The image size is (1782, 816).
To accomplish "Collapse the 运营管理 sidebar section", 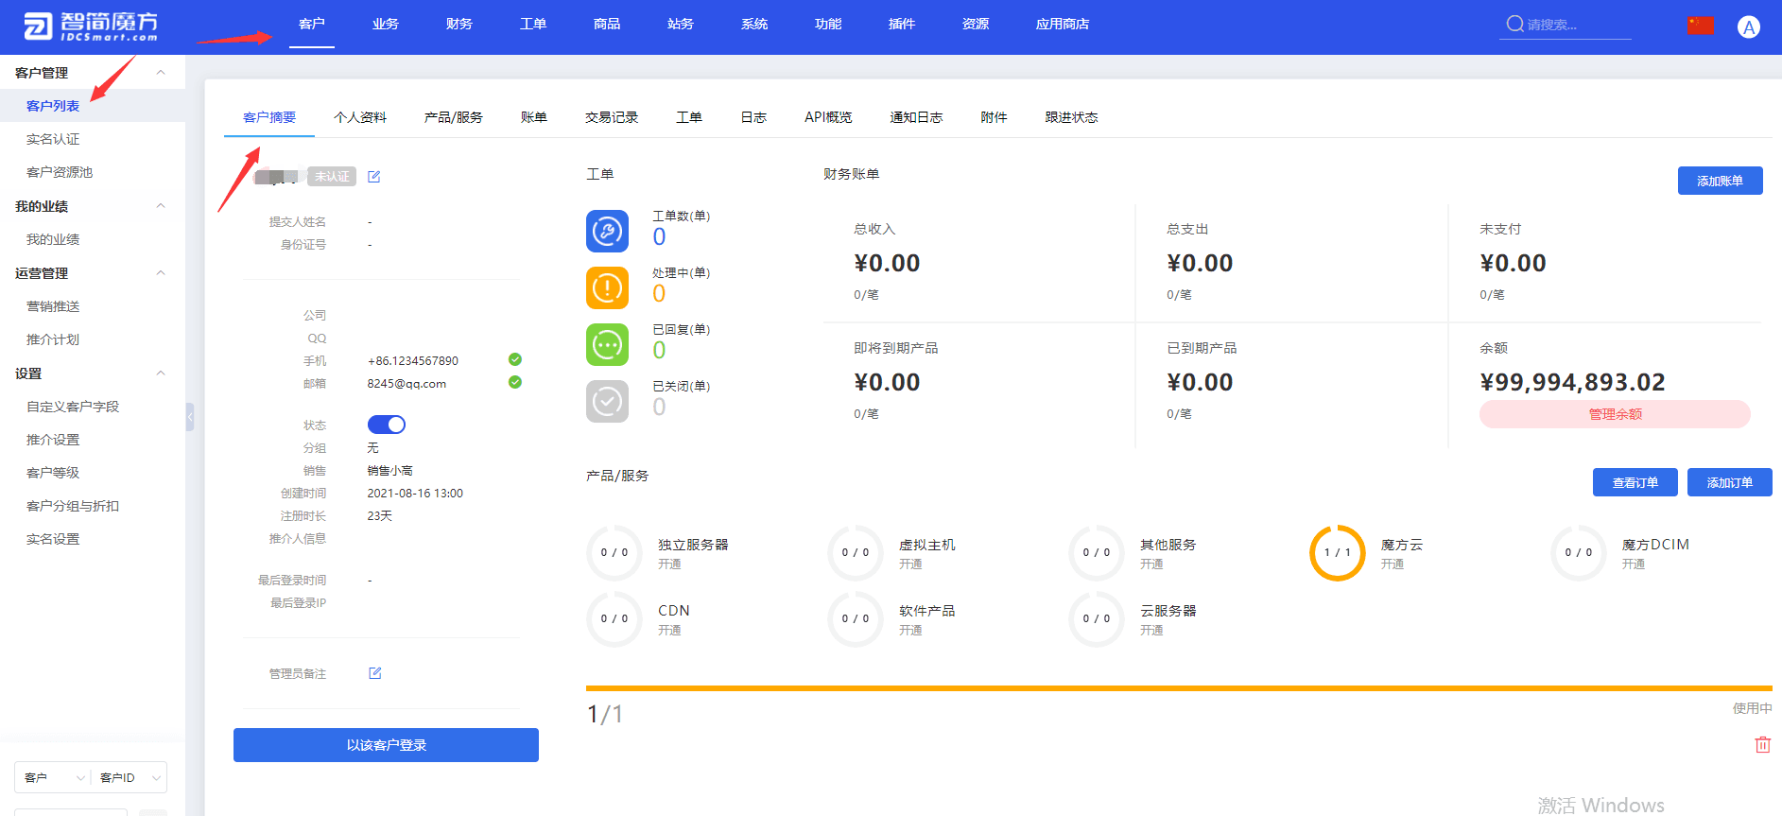I will point(161,273).
